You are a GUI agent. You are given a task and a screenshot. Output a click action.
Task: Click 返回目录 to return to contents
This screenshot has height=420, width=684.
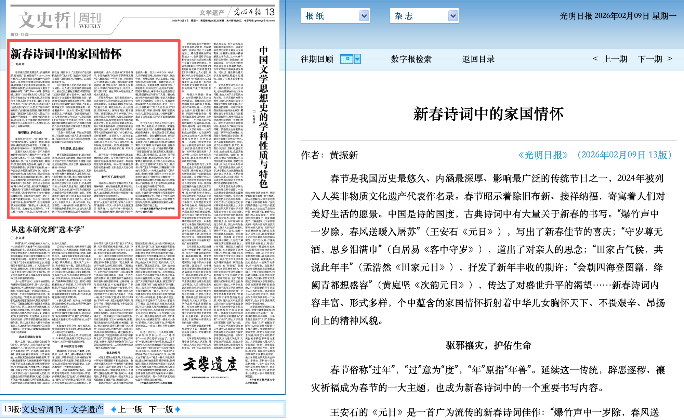[478, 59]
